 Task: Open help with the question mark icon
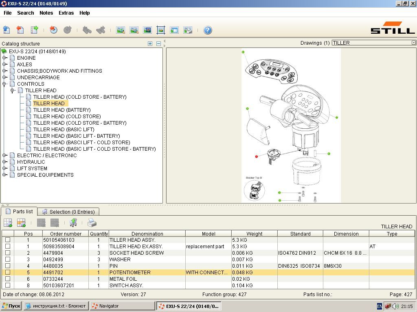tap(207, 30)
